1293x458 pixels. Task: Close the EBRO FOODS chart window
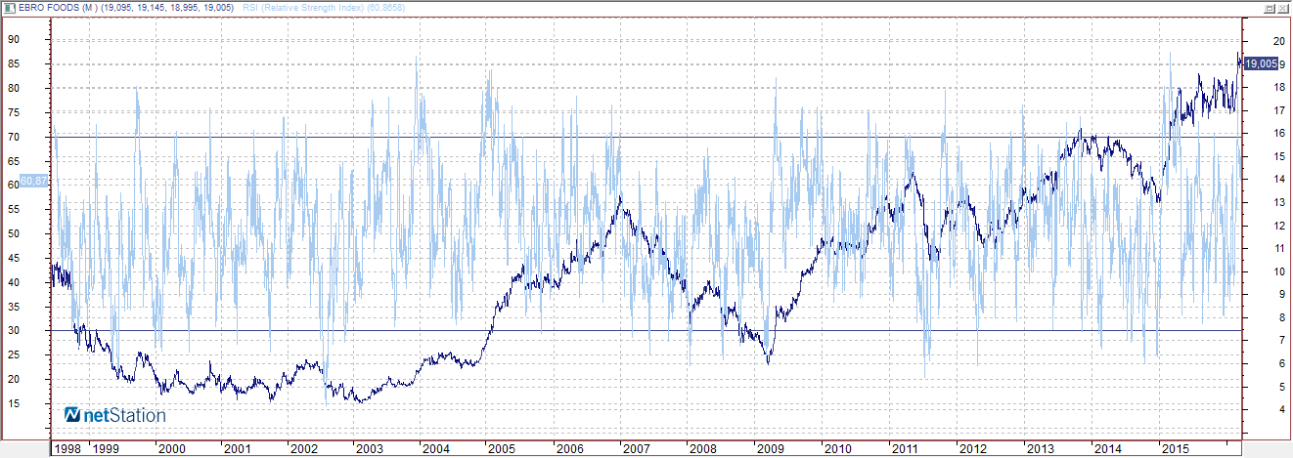[1282, 7]
